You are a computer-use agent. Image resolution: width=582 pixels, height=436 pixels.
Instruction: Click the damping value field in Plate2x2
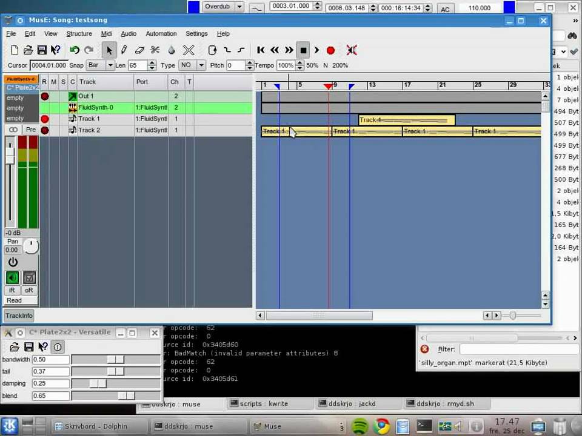[50, 383]
